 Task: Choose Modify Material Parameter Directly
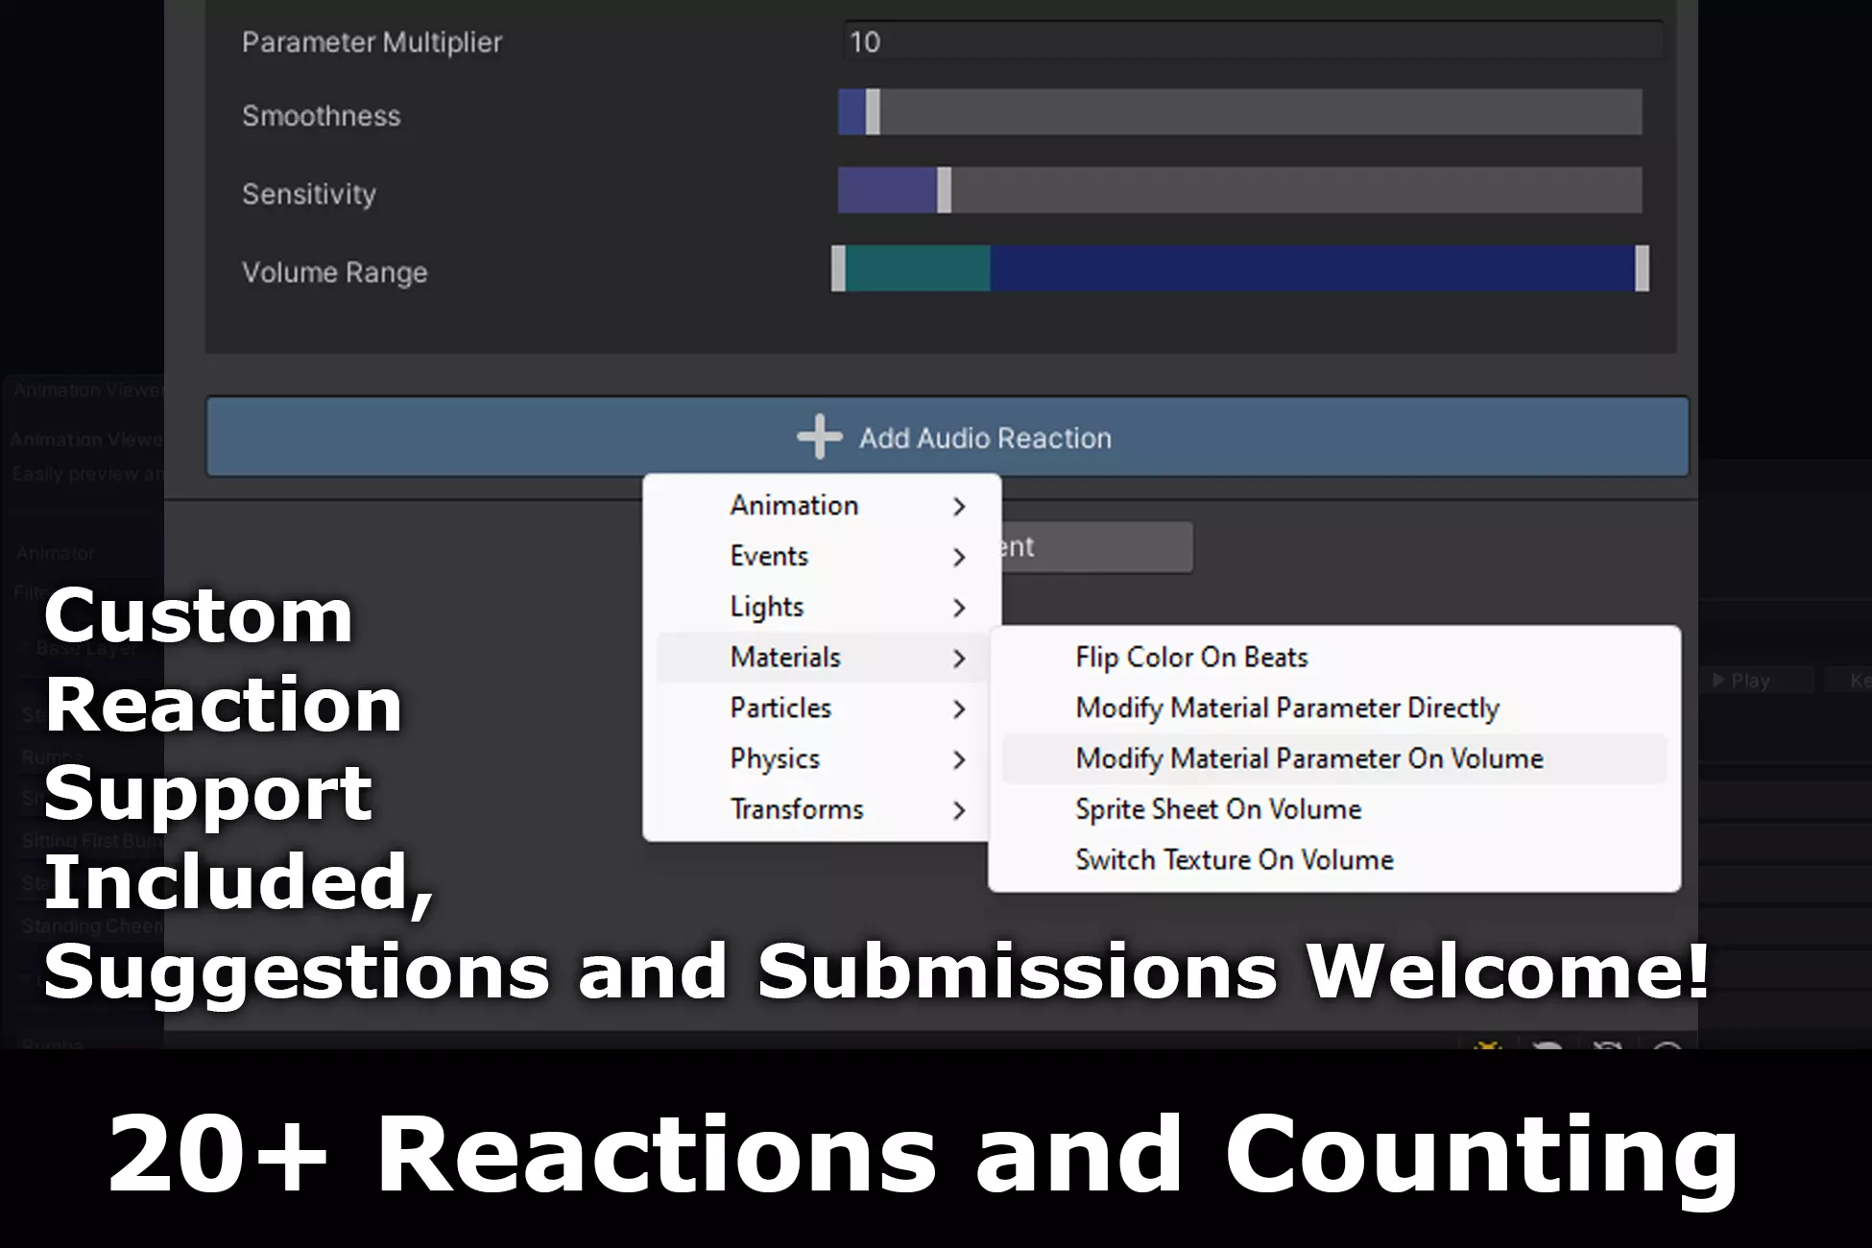[1286, 708]
